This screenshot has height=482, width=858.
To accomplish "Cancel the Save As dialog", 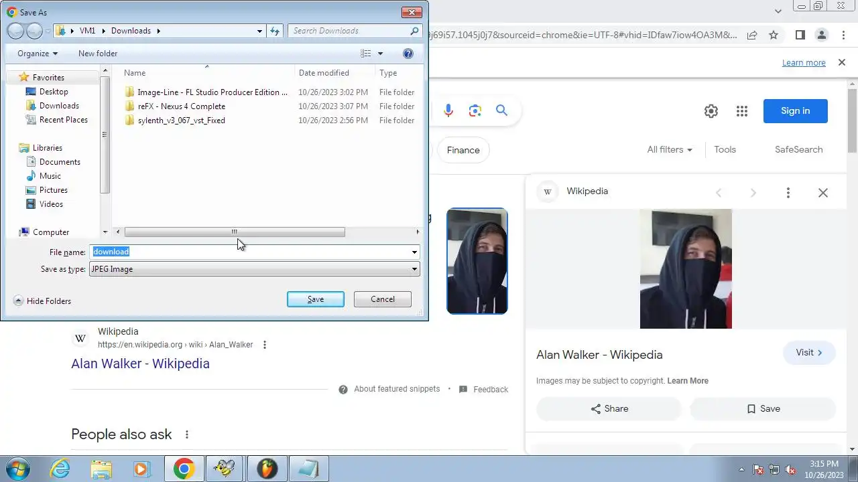I will [x=383, y=299].
